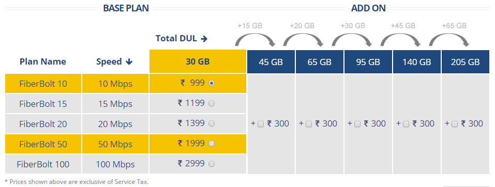
Task: Click the +15 GB curved arrow icon
Action: tap(255, 40)
